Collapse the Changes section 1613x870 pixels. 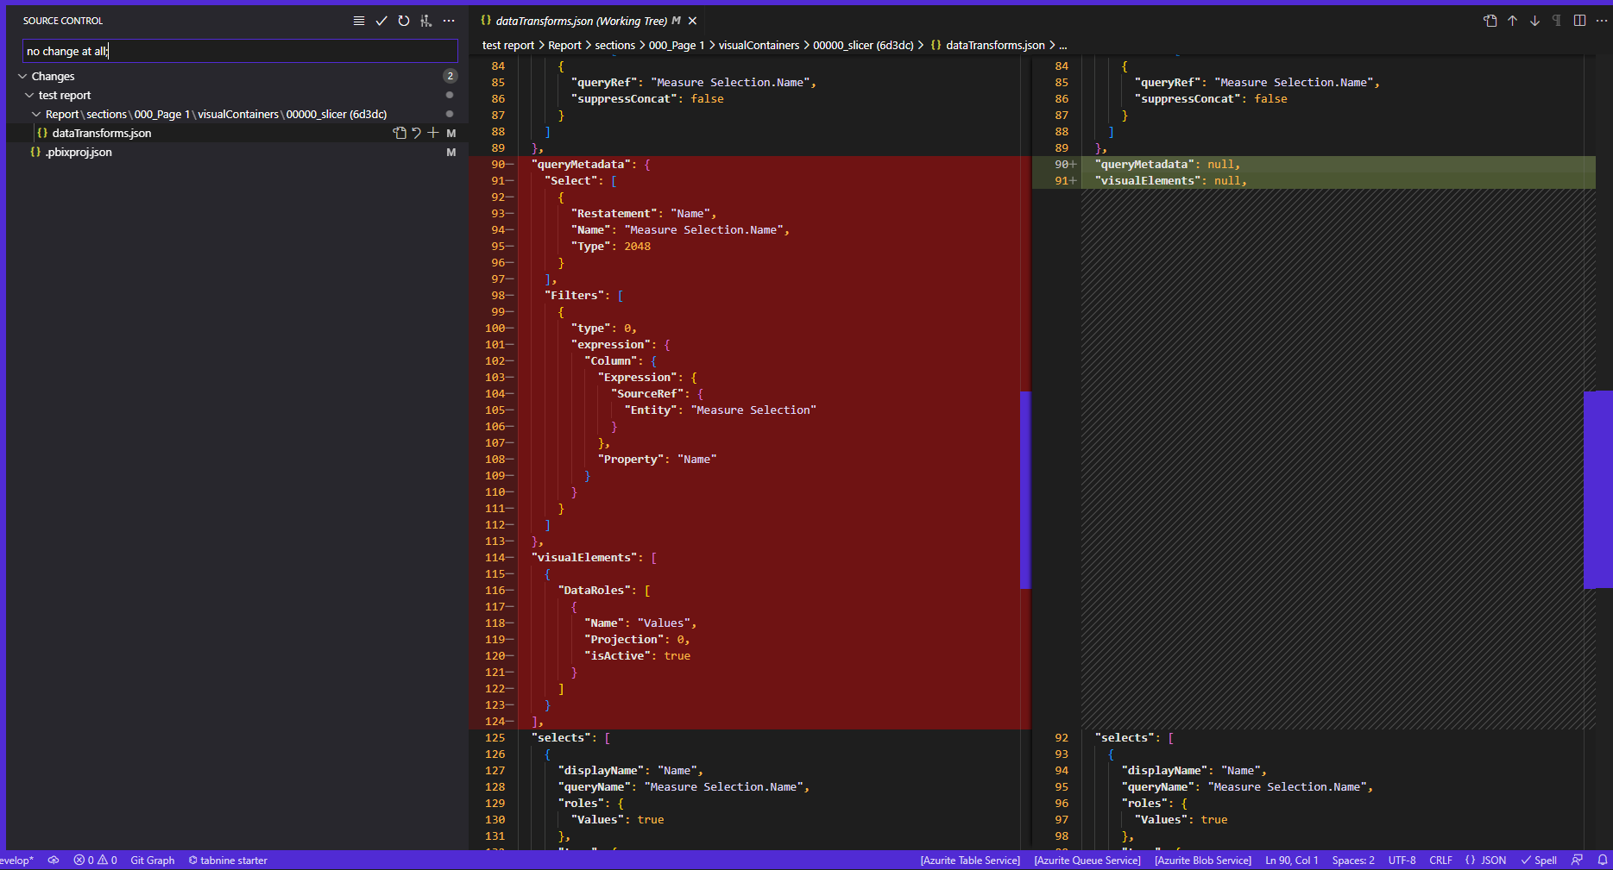21,76
